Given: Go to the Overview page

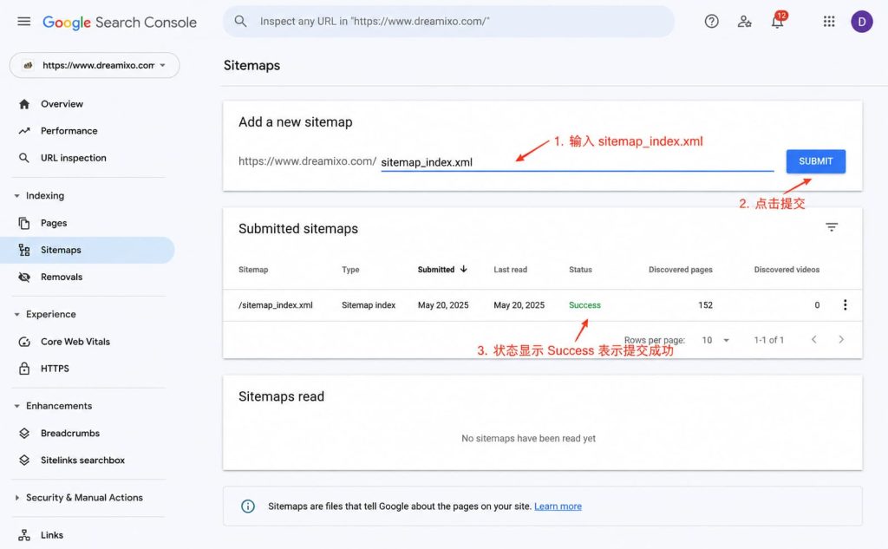Looking at the screenshot, I should 62,104.
